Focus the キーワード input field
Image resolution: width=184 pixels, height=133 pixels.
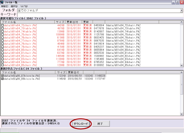(x=100, y=15)
